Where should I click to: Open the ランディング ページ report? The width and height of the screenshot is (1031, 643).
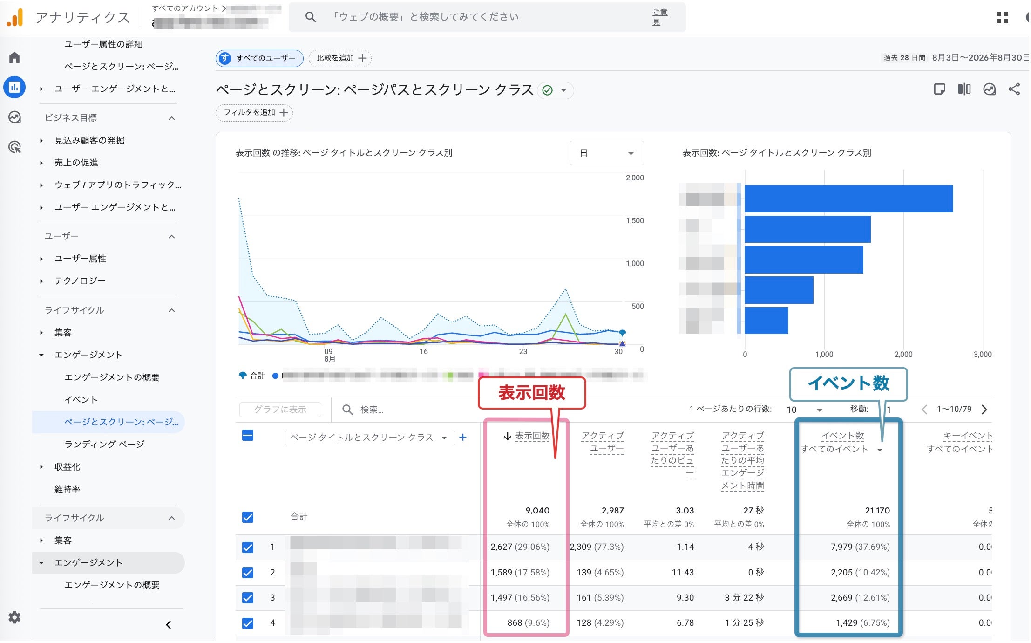click(x=104, y=445)
